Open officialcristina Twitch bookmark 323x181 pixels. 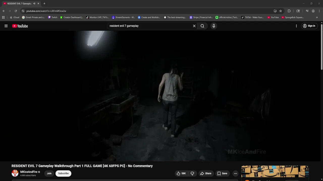coord(227,17)
